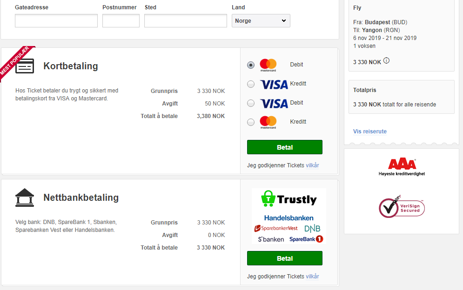Select VISA Debit radio option

tap(251, 103)
